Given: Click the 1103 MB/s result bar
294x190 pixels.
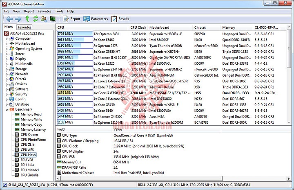Looking at the screenshot, I should [x=75, y=122].
